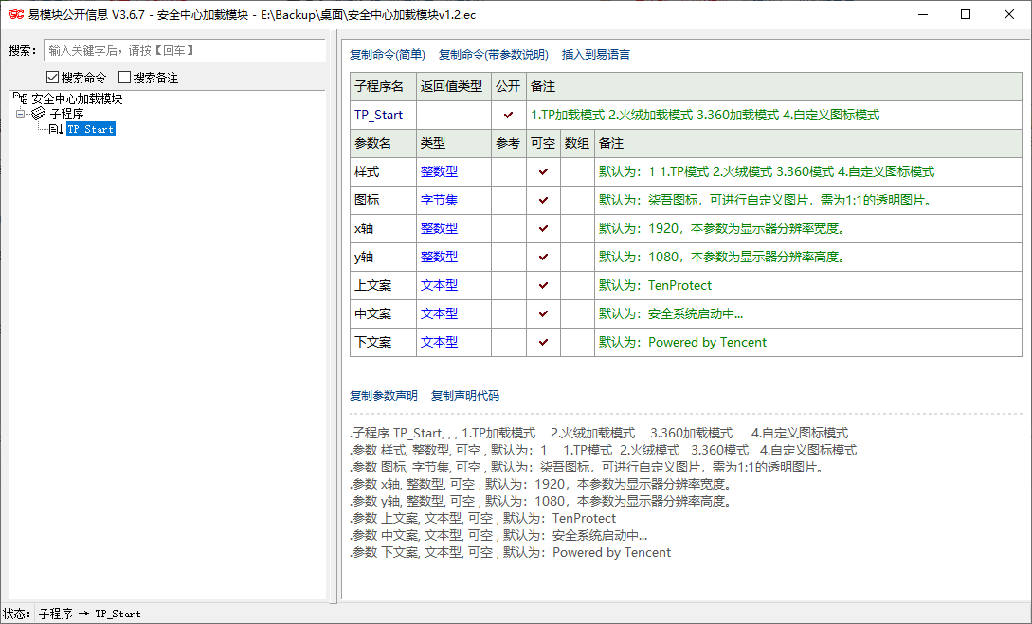Click the subroutine icon beside TP_Start in tree
The height and width of the screenshot is (624, 1032).
click(x=57, y=130)
